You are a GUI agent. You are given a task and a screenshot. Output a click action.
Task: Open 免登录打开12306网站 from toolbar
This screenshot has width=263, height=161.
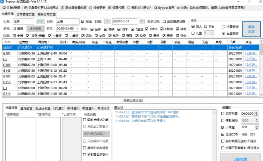(41, 8)
